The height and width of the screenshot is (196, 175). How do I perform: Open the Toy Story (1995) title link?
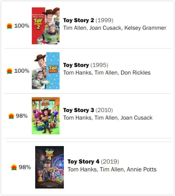(86, 65)
